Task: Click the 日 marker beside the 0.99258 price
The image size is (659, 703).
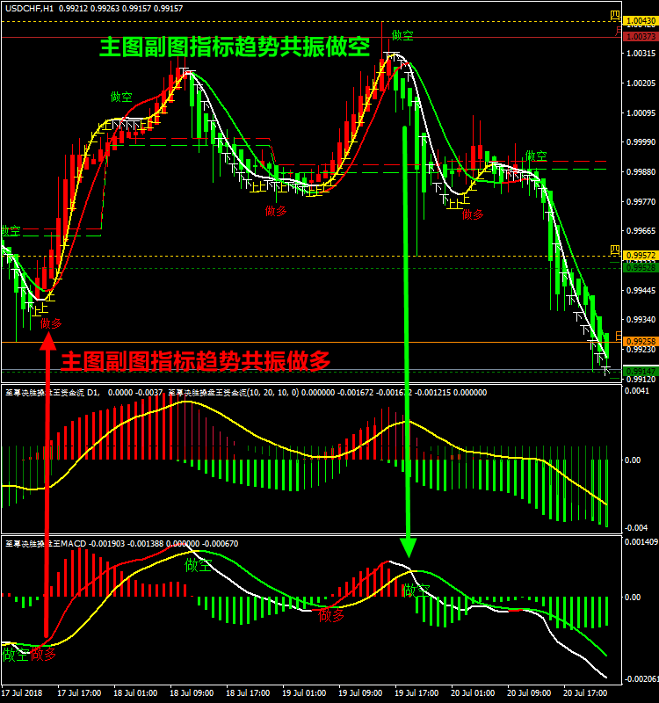Action: [x=618, y=337]
